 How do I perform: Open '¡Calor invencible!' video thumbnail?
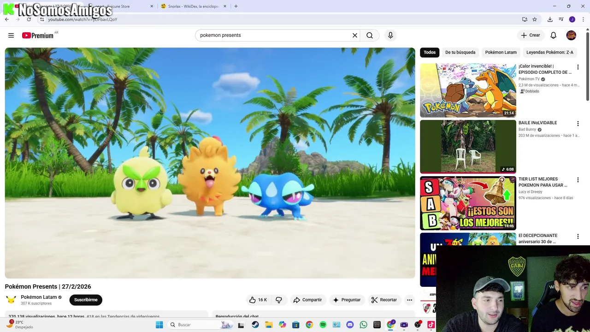point(468,90)
